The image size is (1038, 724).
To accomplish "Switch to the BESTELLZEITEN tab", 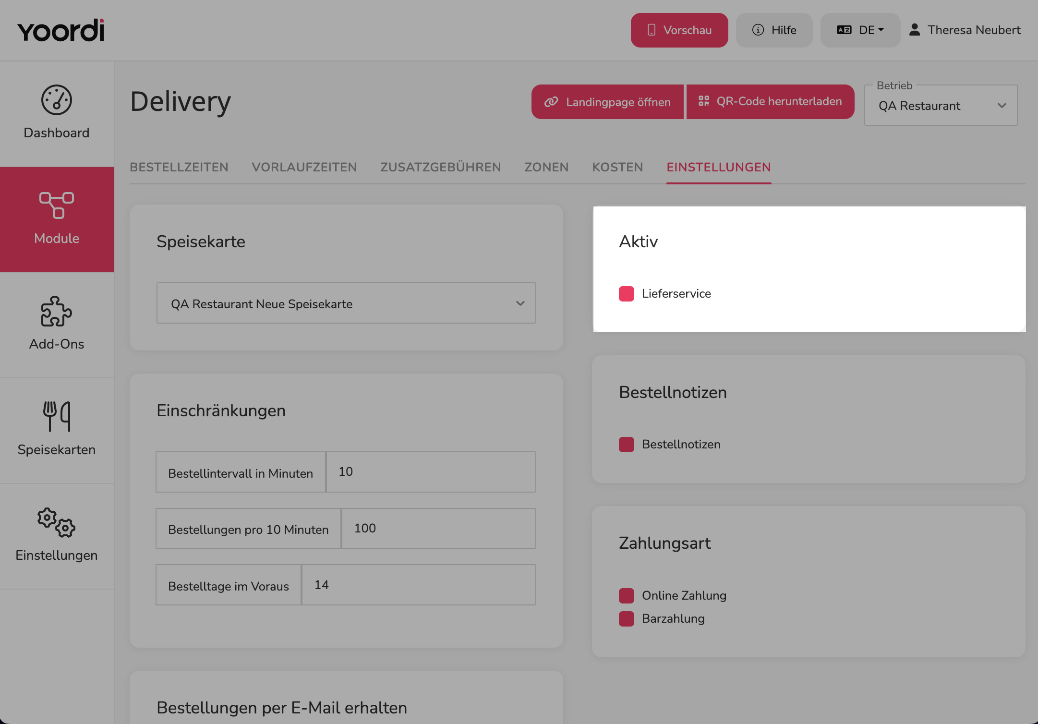I will point(179,167).
